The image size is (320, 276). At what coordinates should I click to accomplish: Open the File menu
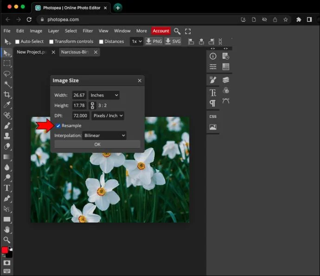click(7, 31)
